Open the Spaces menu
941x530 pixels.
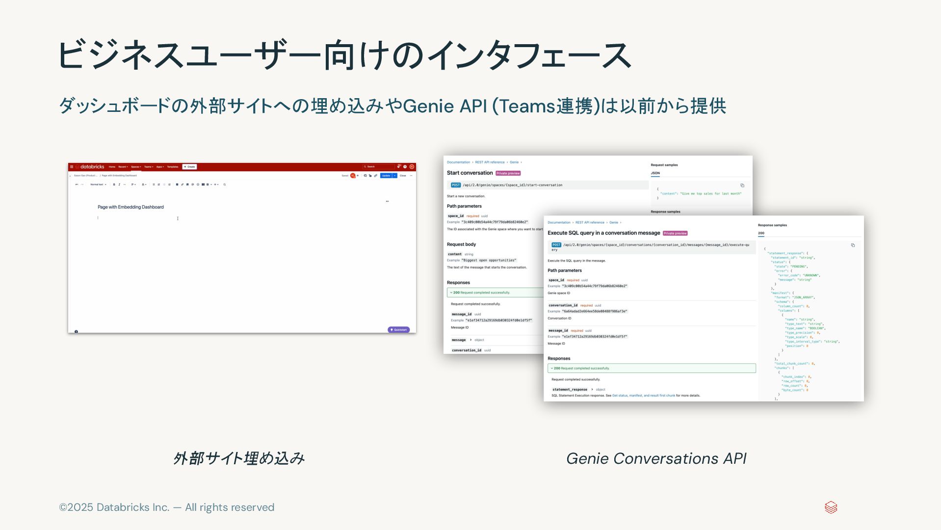coord(136,167)
